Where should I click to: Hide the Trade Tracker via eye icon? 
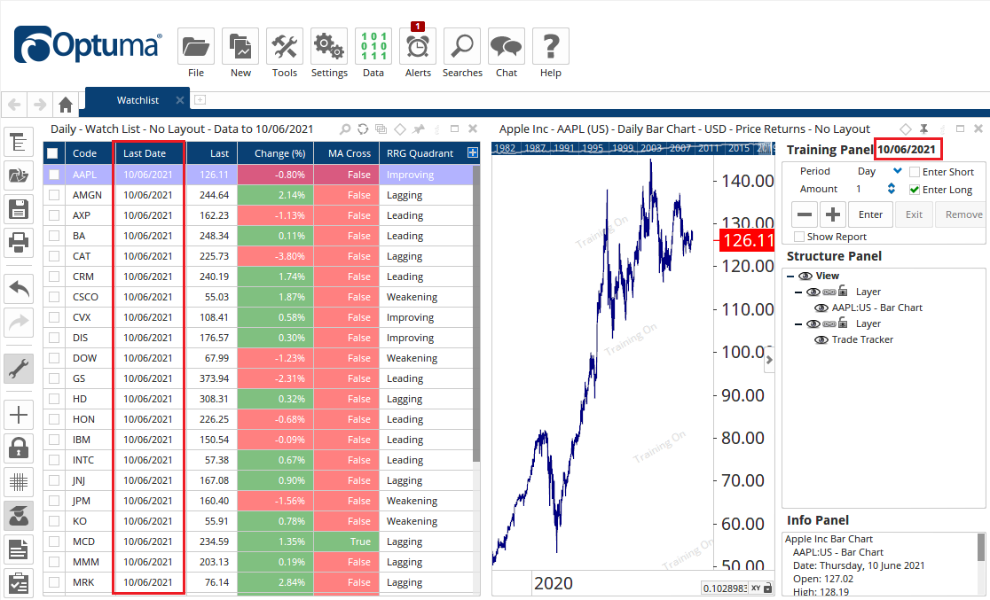[x=821, y=340]
